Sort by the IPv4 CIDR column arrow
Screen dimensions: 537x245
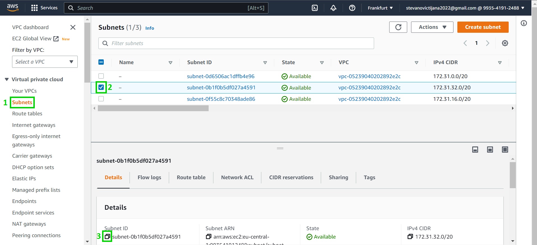[500, 63]
